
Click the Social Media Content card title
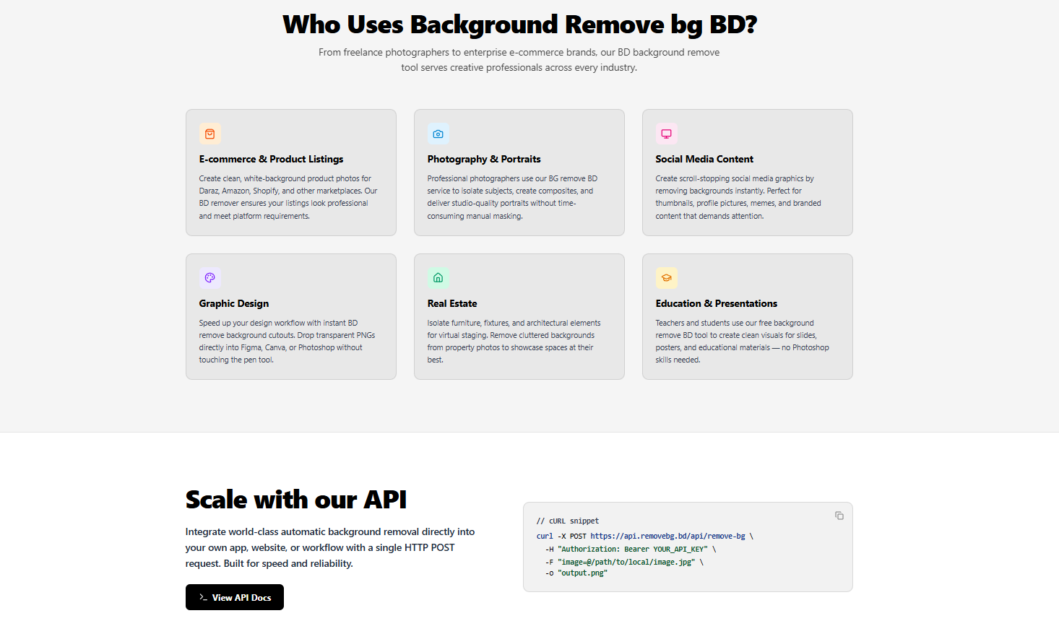(x=704, y=159)
